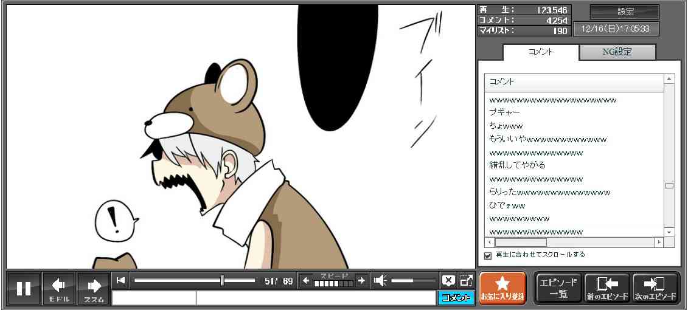Go back a page with モドル arrow
Image resolution: width=688 pixels, height=310 pixels.
(x=58, y=288)
